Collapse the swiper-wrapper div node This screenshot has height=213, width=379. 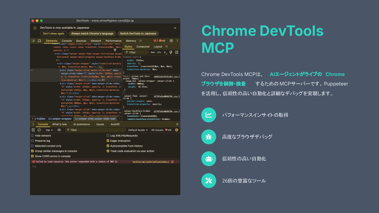58,64
